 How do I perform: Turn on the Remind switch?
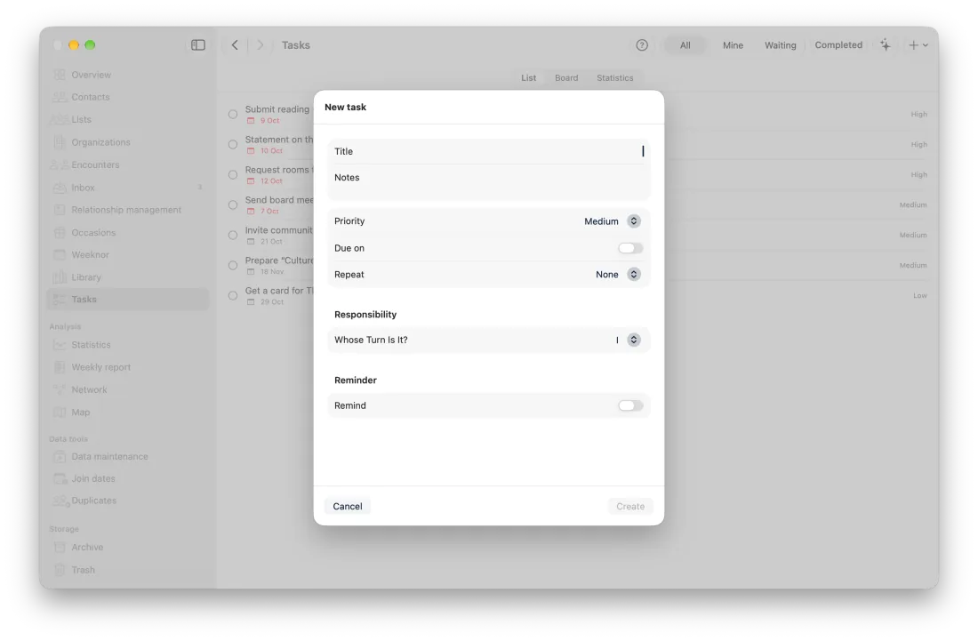pyautogui.click(x=630, y=406)
